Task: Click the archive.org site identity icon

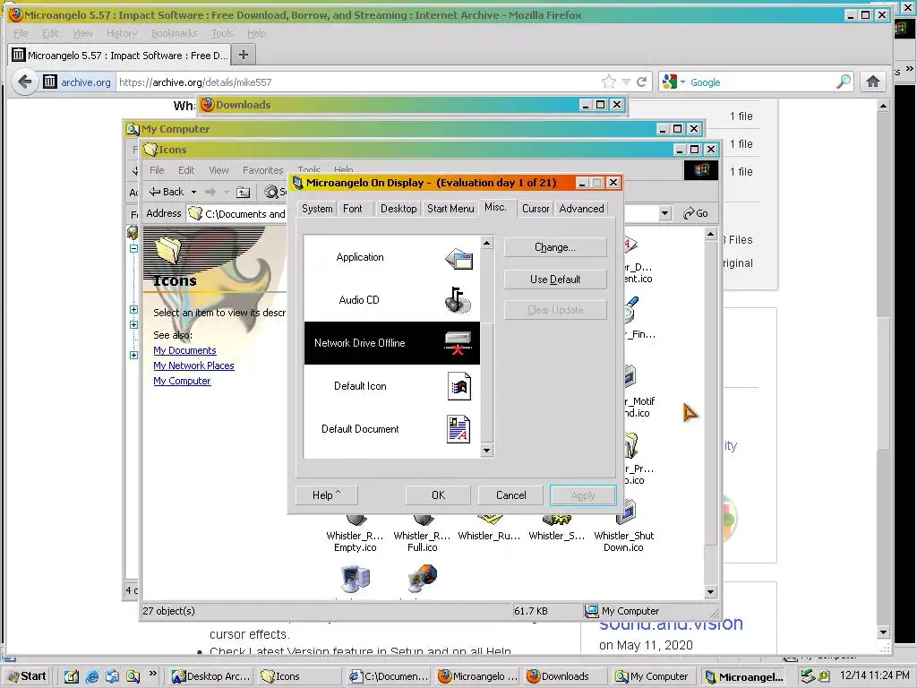Action: (x=50, y=82)
